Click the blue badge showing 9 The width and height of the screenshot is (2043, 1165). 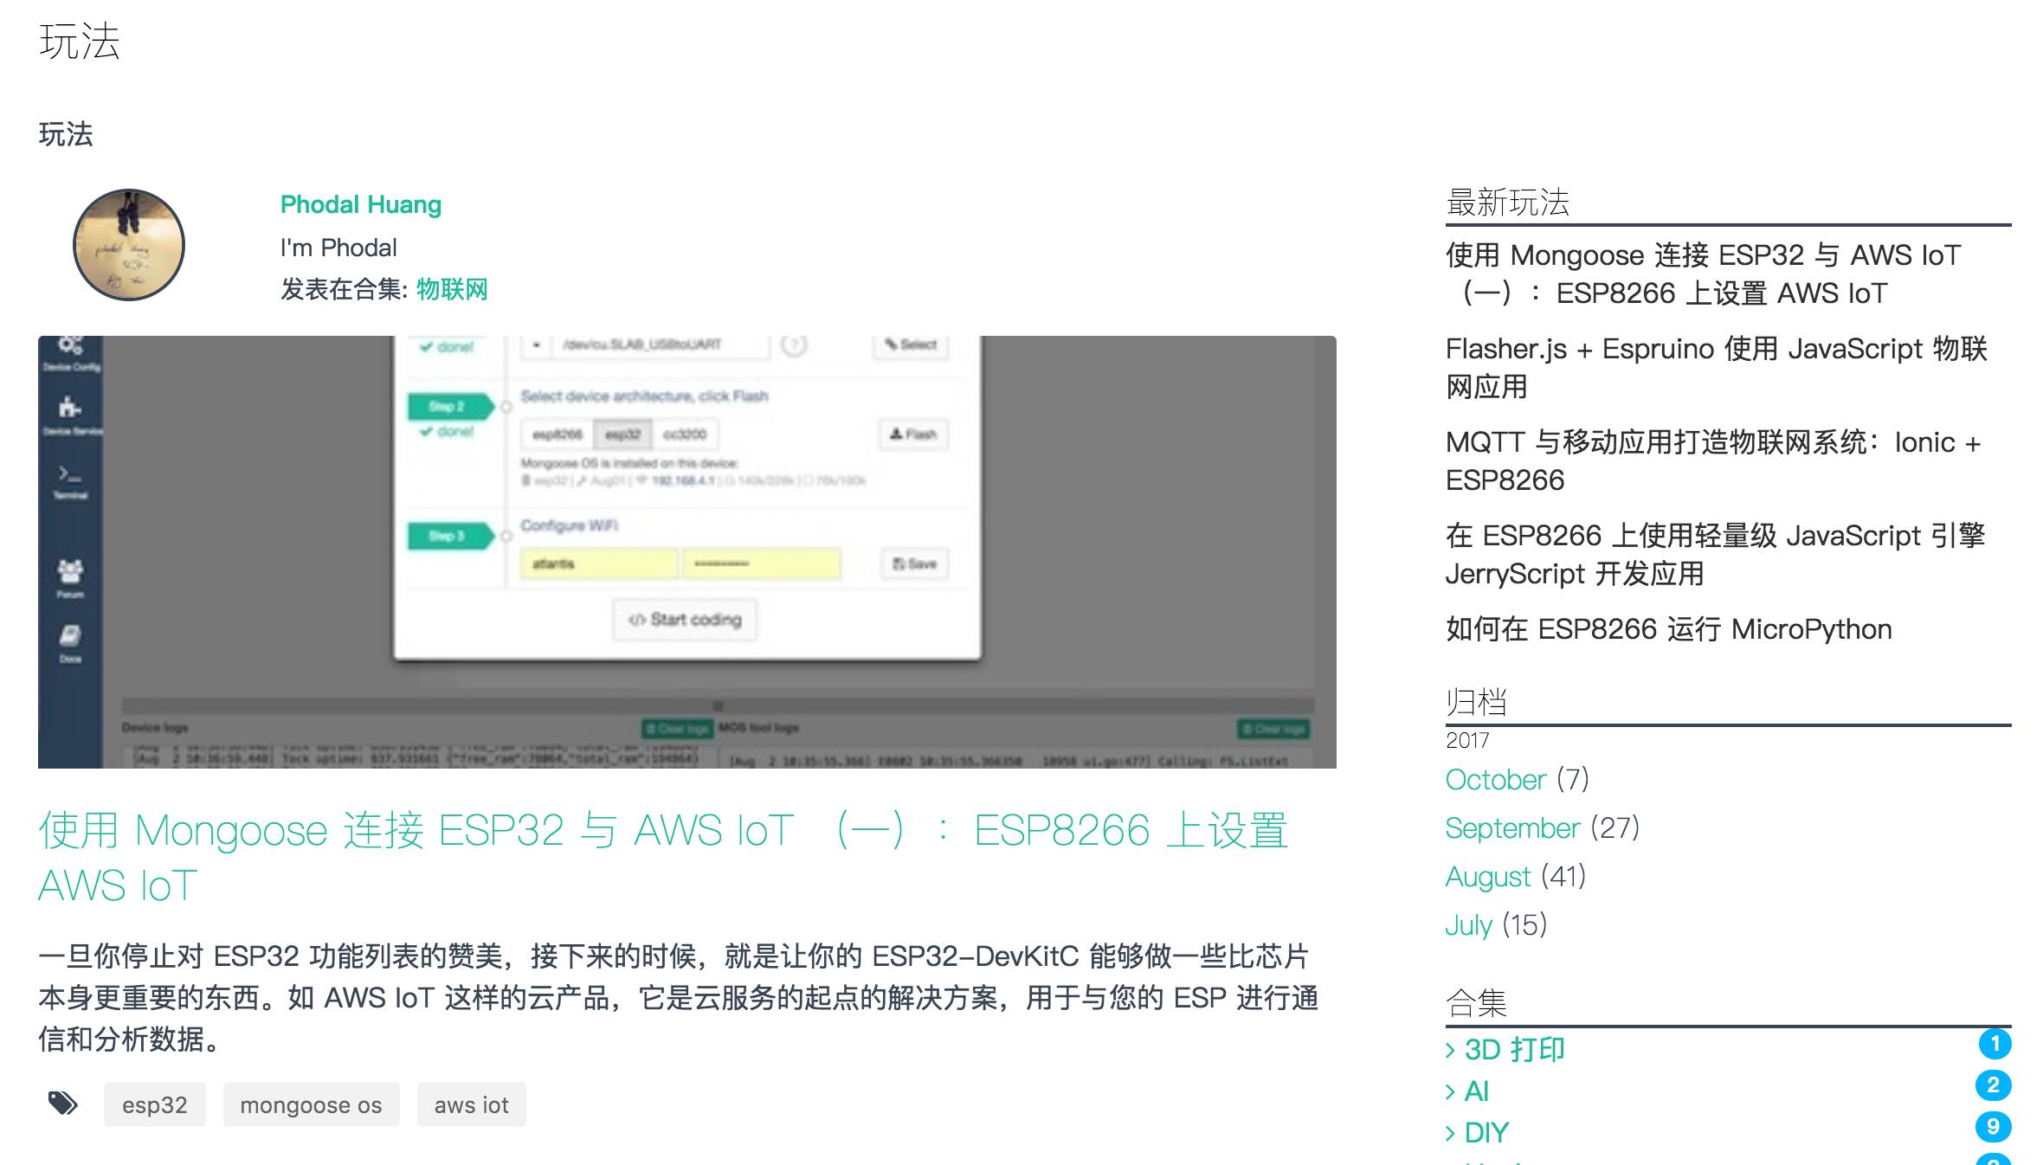1993,1127
